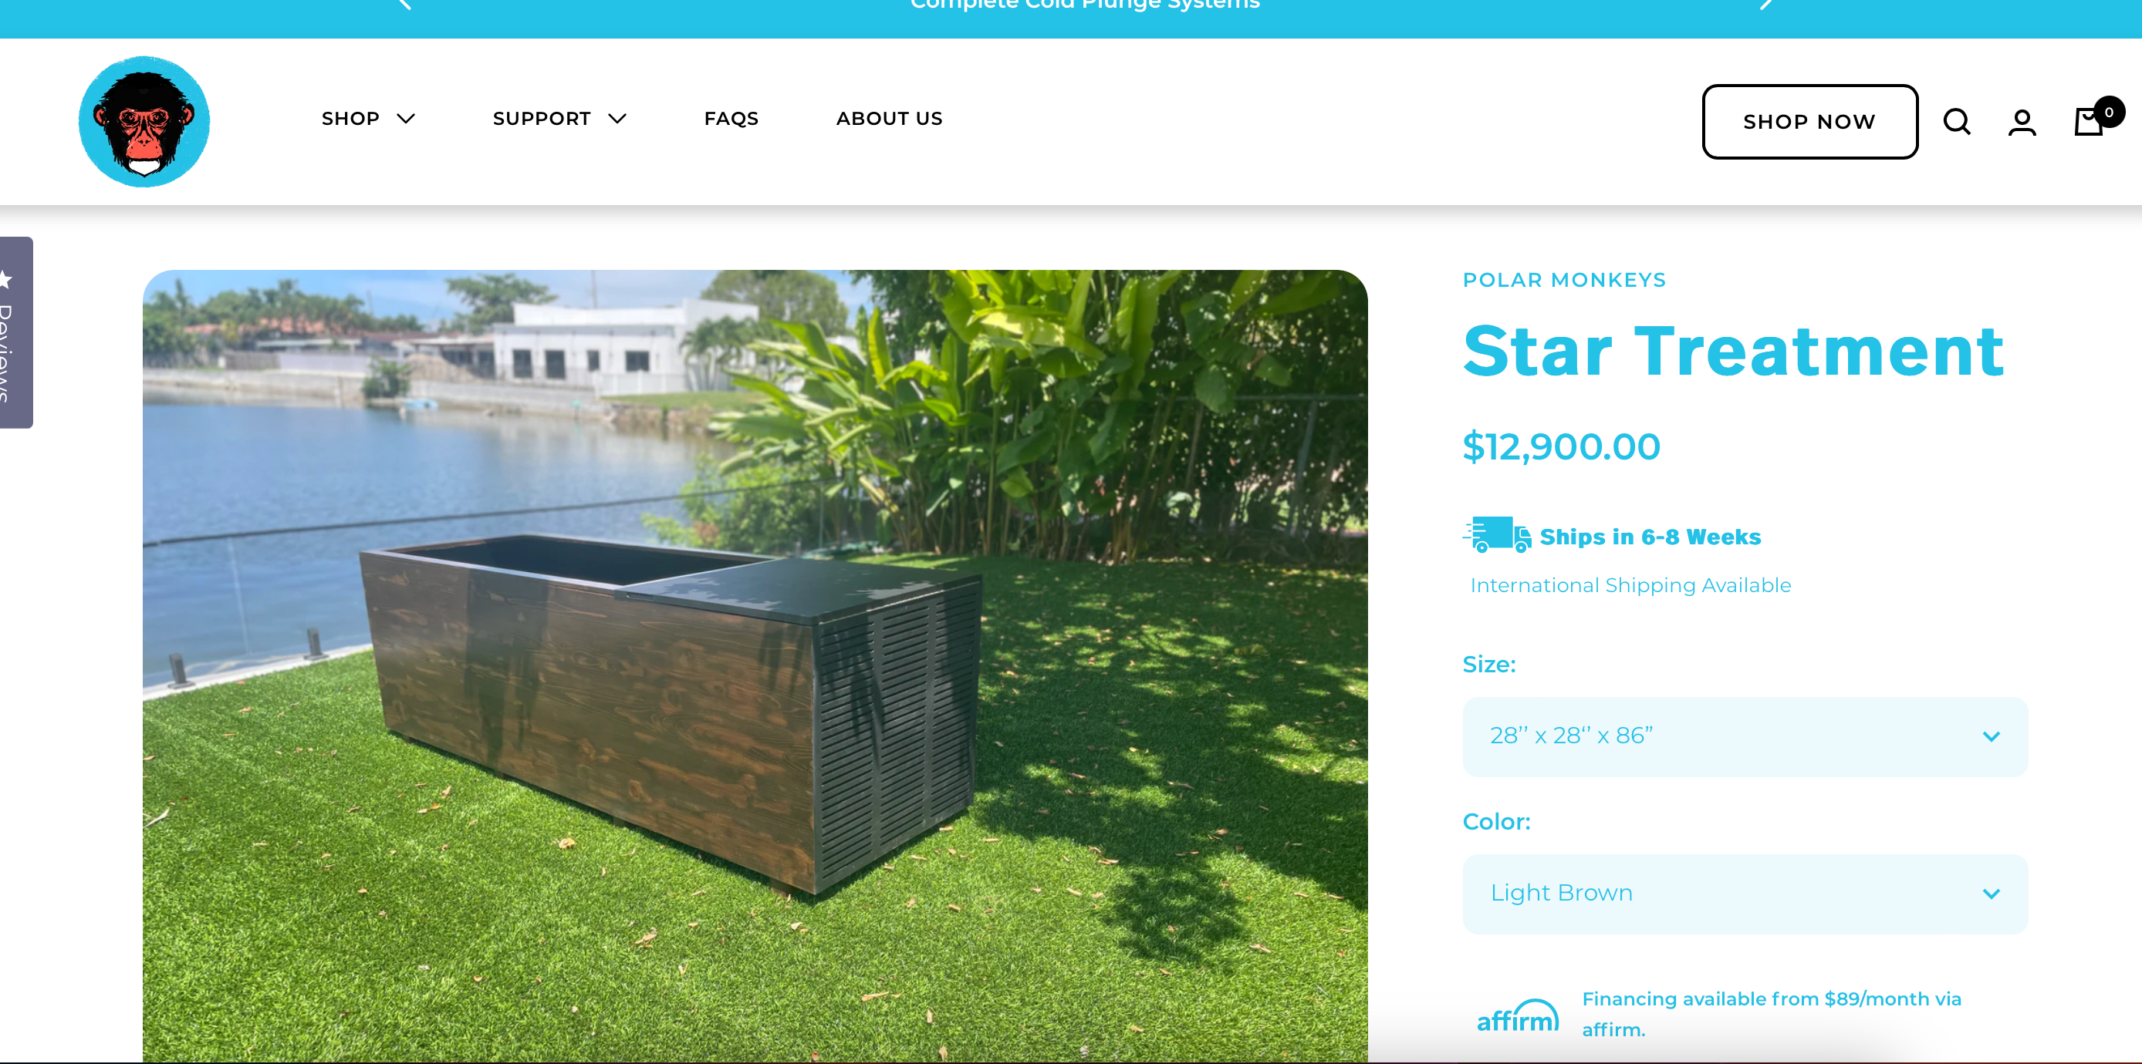This screenshot has width=2142, height=1064.
Task: Click the shipping truck icon
Action: [1498, 534]
